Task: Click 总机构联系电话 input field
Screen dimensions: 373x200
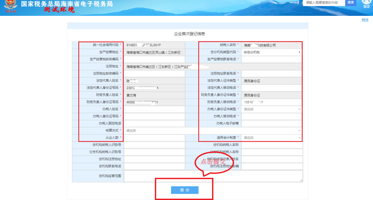Action: [154, 166]
